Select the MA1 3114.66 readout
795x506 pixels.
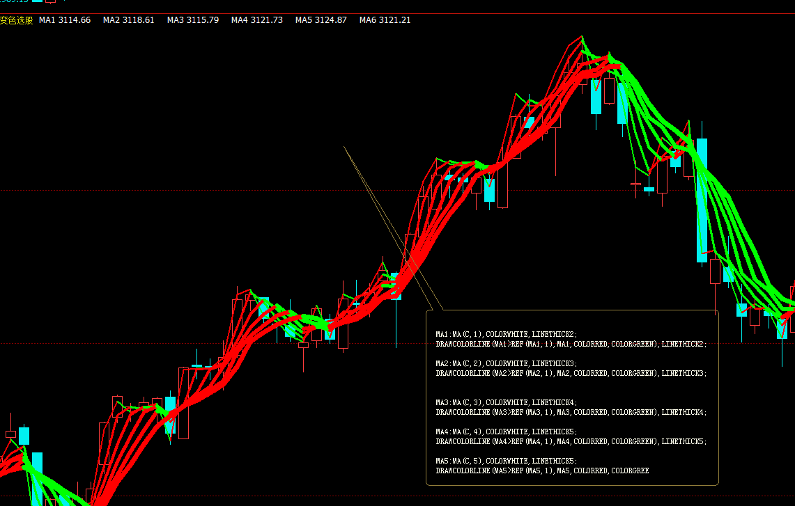click(65, 20)
